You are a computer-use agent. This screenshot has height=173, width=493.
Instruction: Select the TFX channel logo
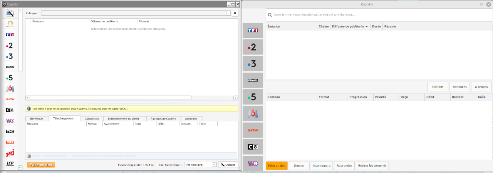10,142
